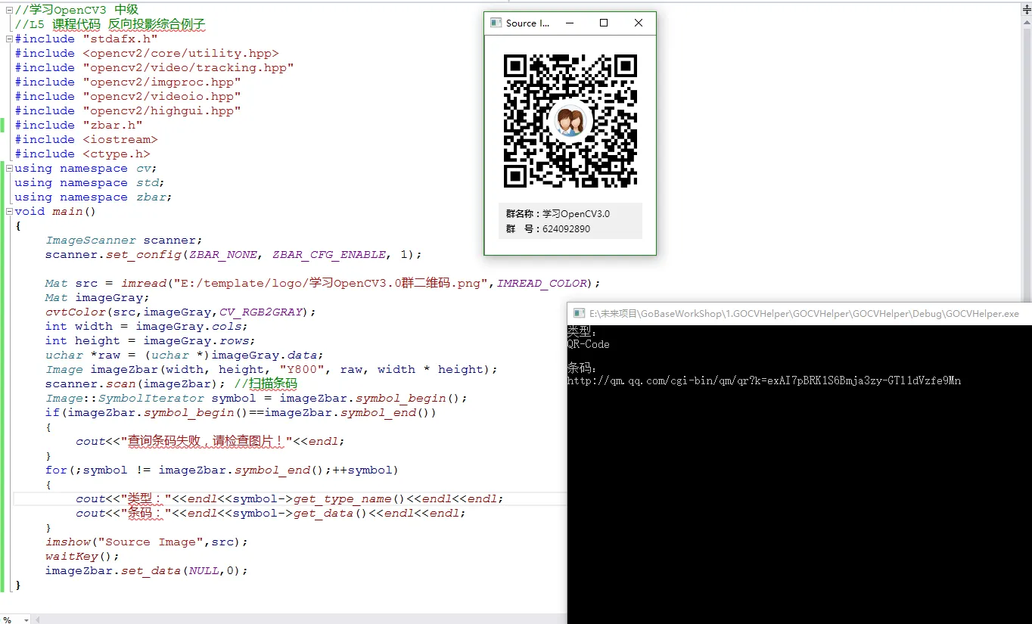Screen dimensions: 1032x624
Task: Click the avatar in the QR code center
Action: point(570,120)
